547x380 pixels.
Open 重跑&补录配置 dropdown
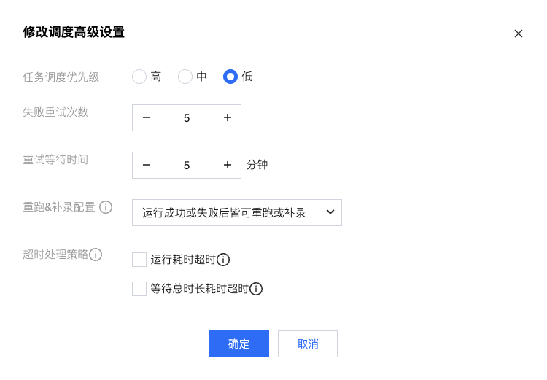point(226,212)
